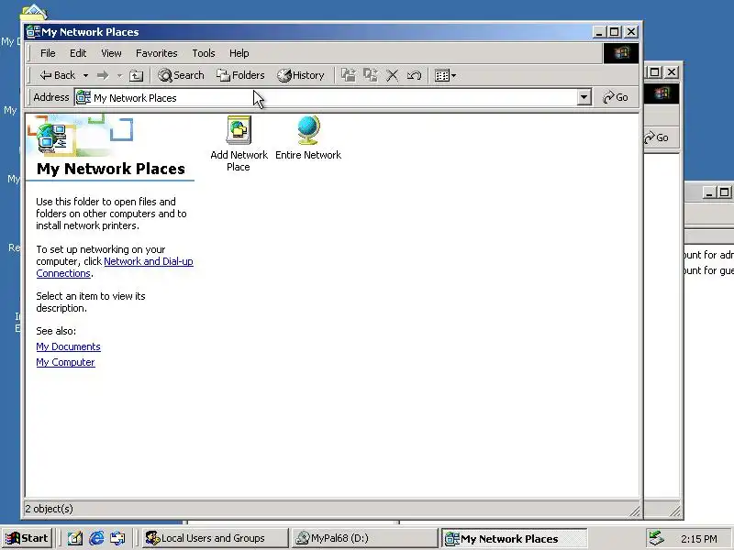
Task: Go up one folder level
Action: point(136,75)
